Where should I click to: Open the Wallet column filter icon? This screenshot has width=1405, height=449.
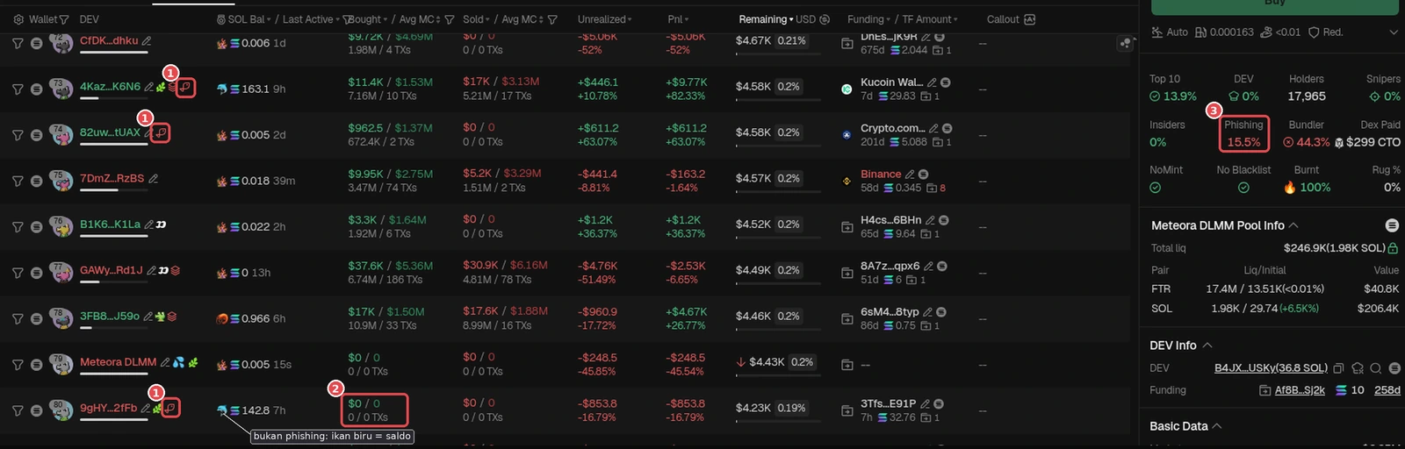pos(63,19)
